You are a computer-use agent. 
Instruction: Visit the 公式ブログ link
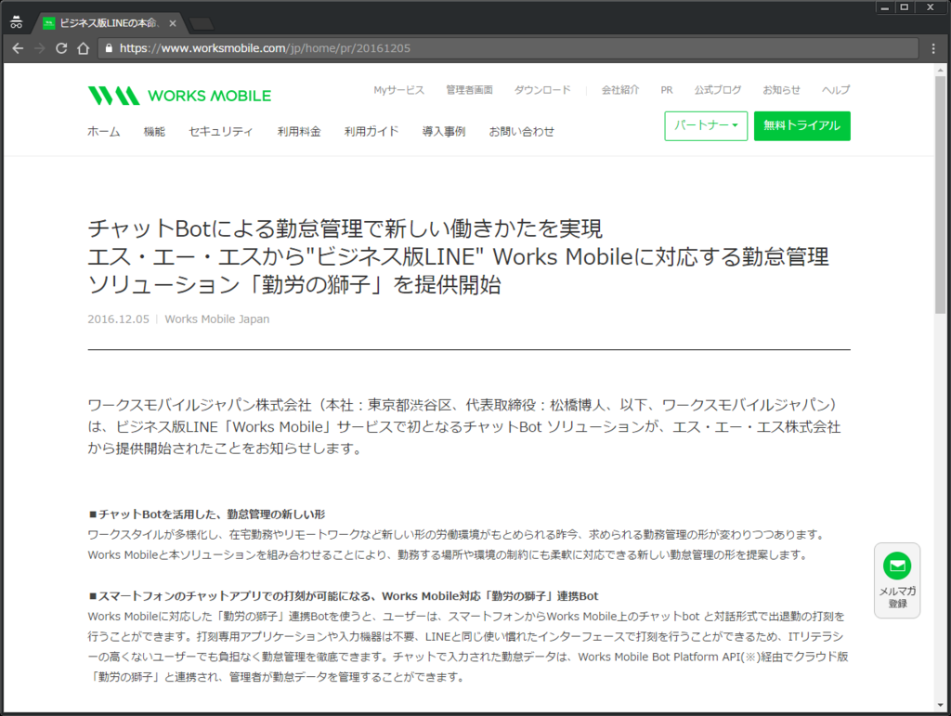(x=718, y=90)
